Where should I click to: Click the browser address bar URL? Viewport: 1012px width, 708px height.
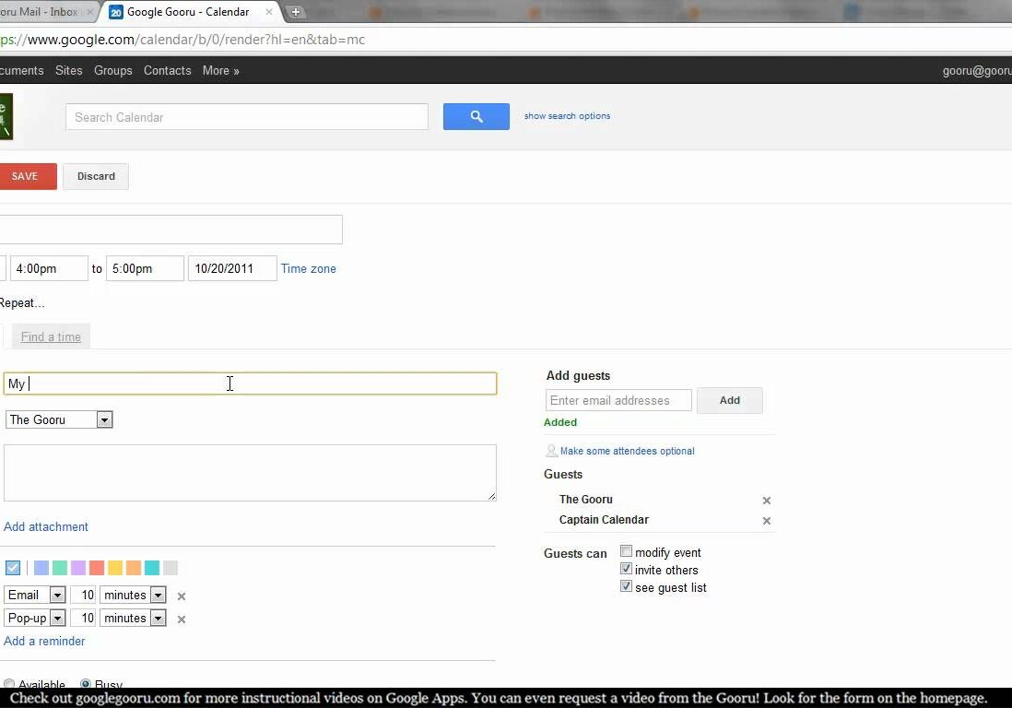click(x=182, y=40)
